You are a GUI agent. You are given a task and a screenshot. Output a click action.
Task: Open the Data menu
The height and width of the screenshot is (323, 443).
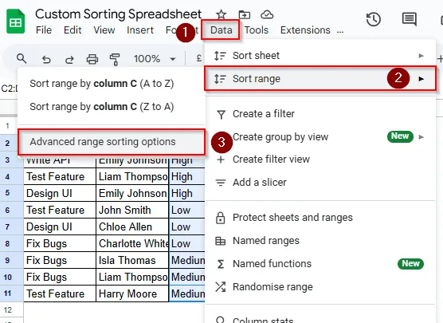[x=221, y=30]
